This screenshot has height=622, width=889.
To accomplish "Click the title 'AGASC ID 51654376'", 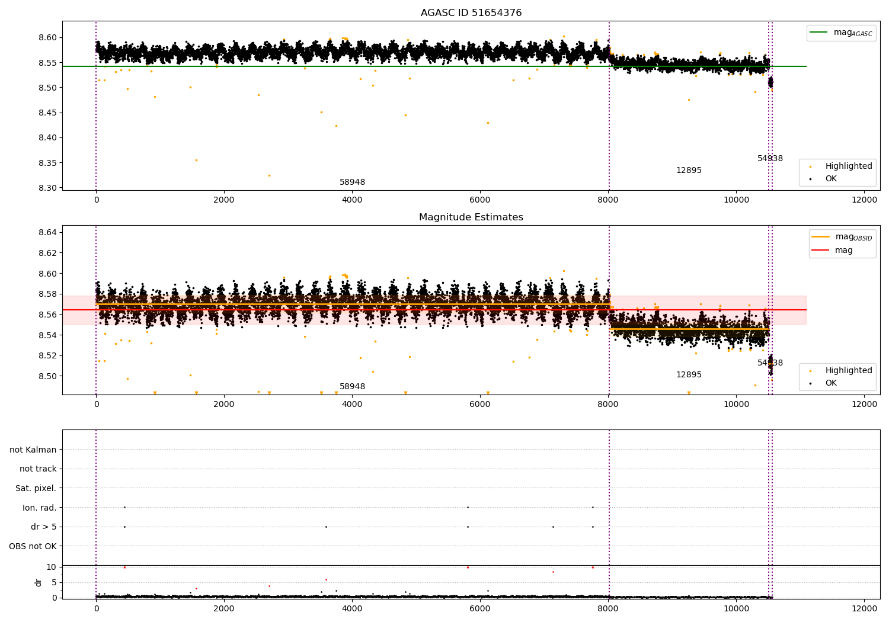I will tap(471, 13).
